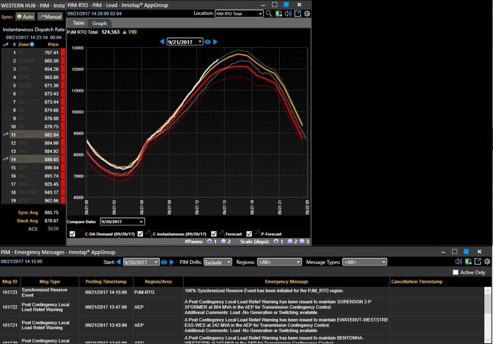This screenshot has width=493, height=344.
Task: Step Emergency Messages start date backward
Action: coord(118,262)
